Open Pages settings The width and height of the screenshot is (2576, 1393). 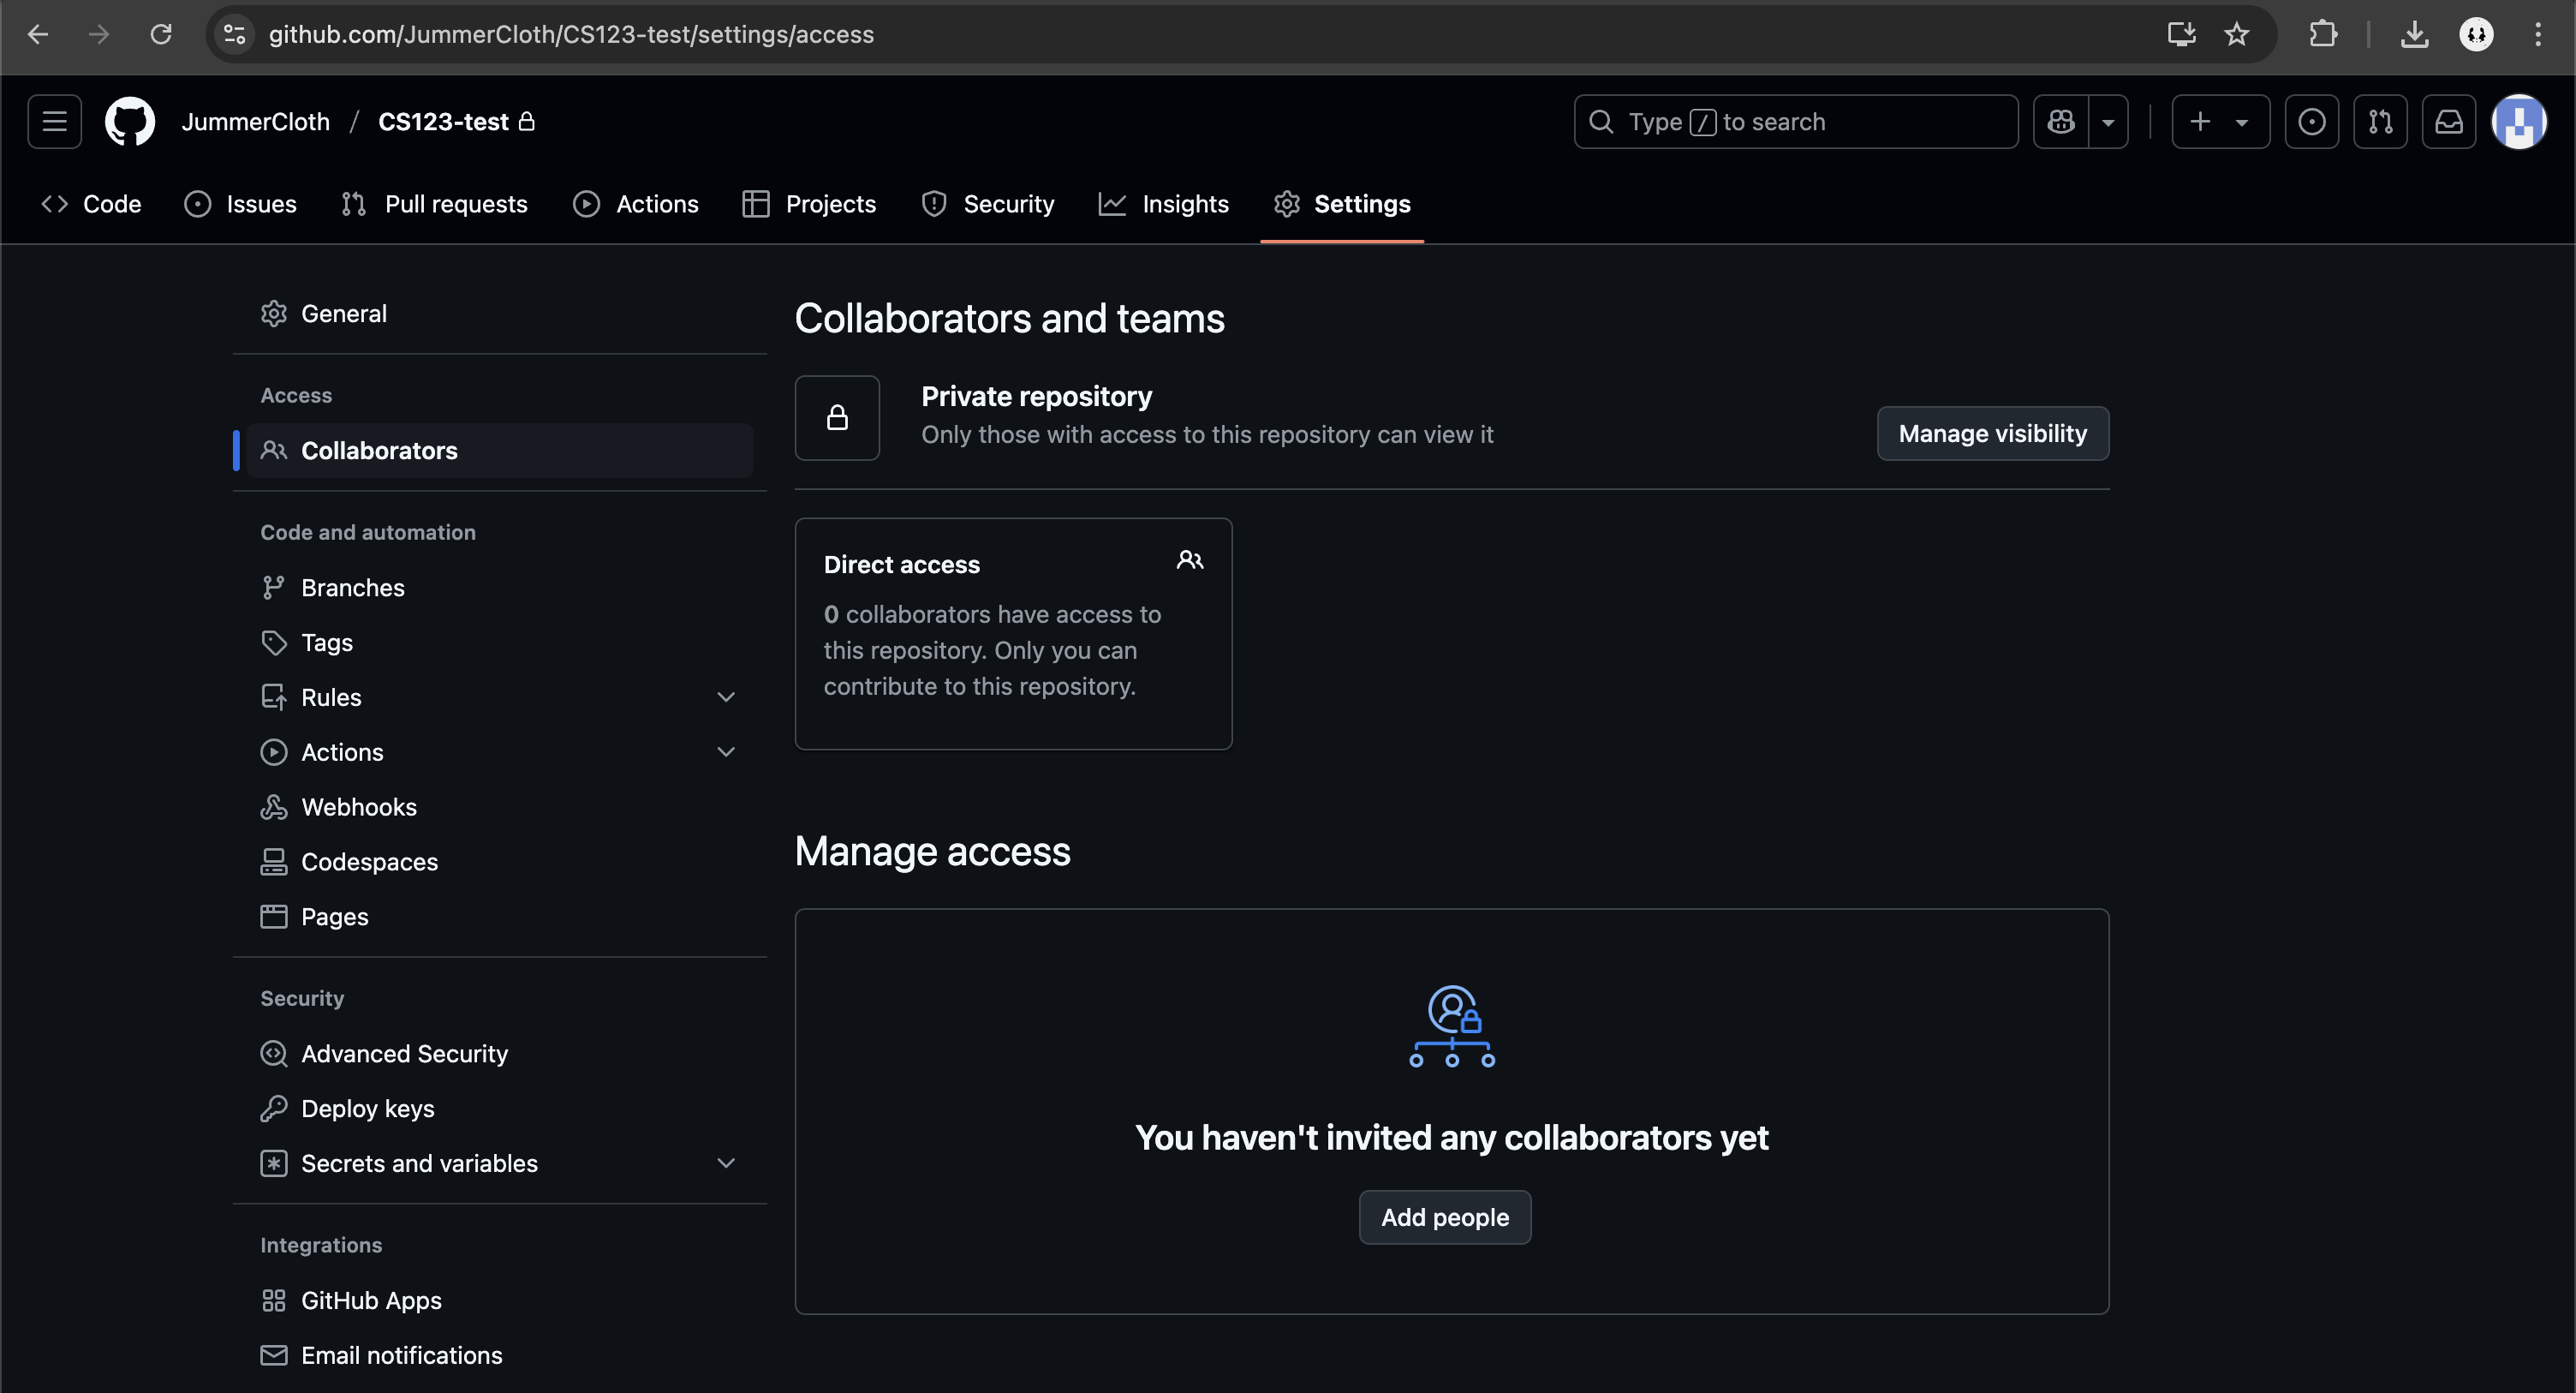[500, 917]
